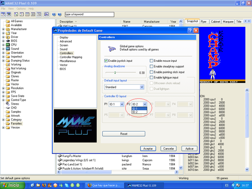Open the Options menu

coord(21,9)
